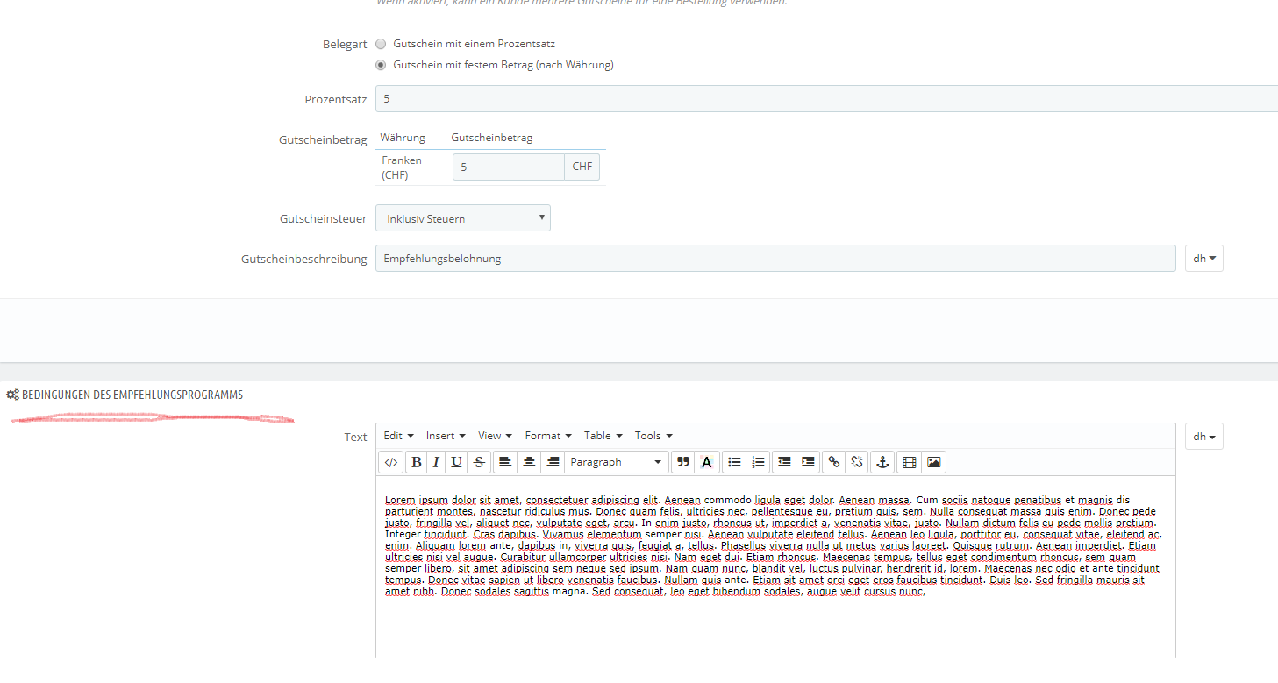This screenshot has height=683, width=1278.
Task: Select Gutschein mit festem Betrag radio
Action: pos(381,65)
